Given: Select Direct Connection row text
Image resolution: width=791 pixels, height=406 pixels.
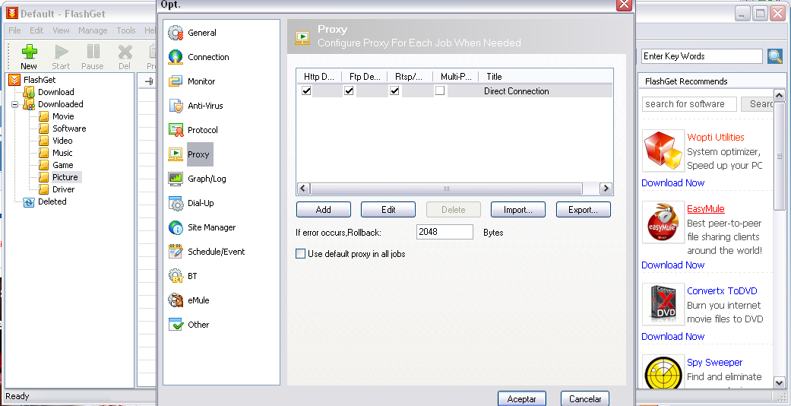Looking at the screenshot, I should click(x=516, y=91).
